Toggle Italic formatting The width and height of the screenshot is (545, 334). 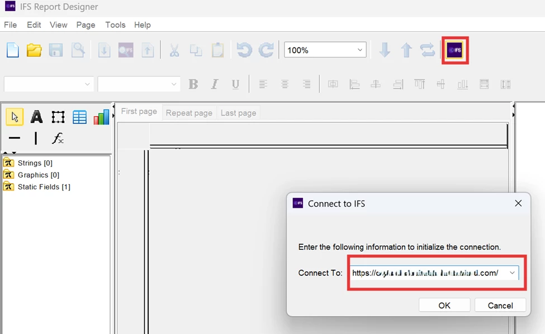pyautogui.click(x=215, y=84)
